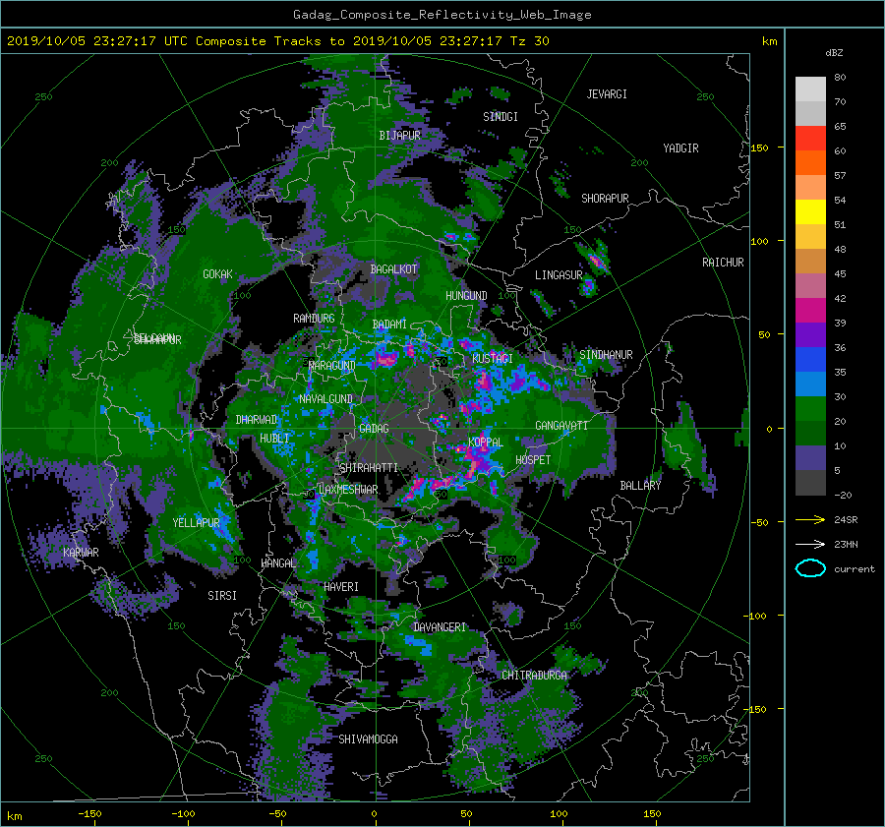885x827 pixels.
Task: Click the LAXMESHWAR city label
Action: click(x=347, y=490)
